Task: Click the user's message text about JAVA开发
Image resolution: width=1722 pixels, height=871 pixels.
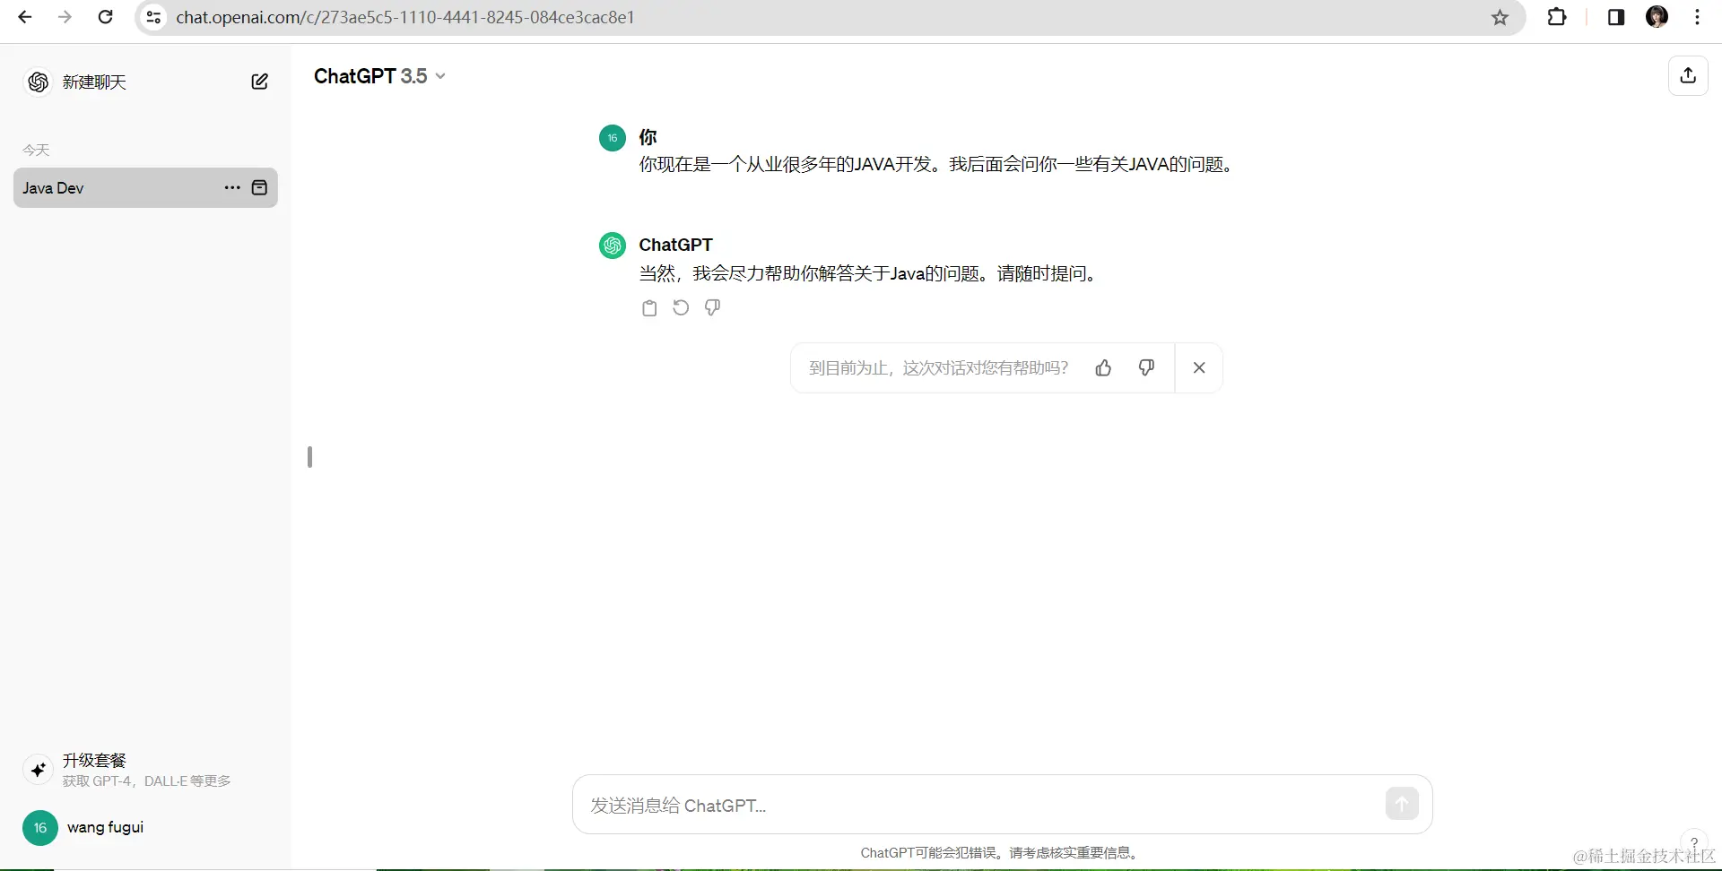Action: pos(938,164)
